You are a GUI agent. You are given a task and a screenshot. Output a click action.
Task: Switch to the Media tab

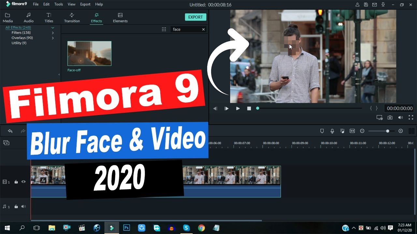[7, 18]
